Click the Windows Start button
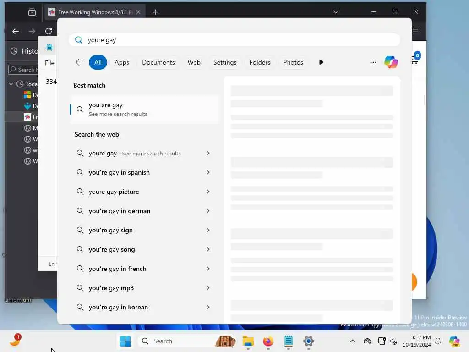Viewport: 469px width, 352px height. pyautogui.click(x=125, y=341)
